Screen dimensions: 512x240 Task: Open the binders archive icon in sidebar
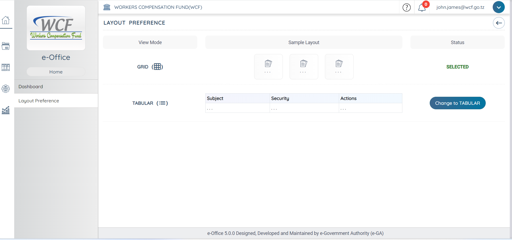pos(6,67)
